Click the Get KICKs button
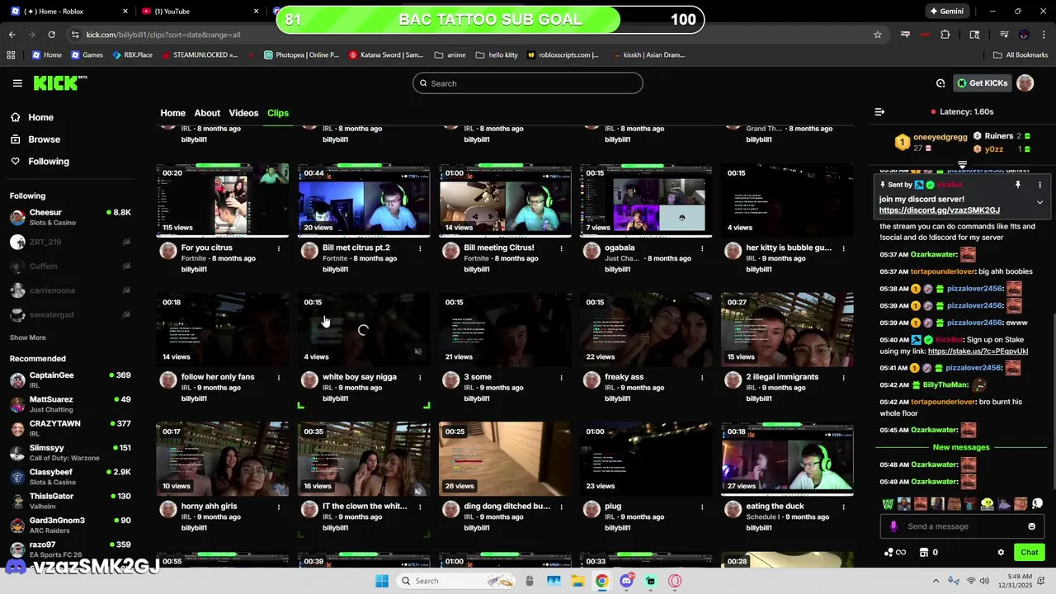The image size is (1056, 594). coord(982,83)
